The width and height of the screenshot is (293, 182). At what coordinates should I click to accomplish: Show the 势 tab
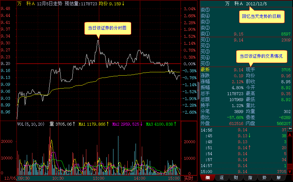click(x=264, y=178)
